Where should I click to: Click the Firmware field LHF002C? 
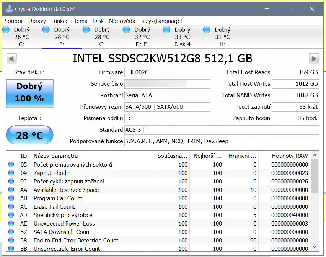click(167, 72)
